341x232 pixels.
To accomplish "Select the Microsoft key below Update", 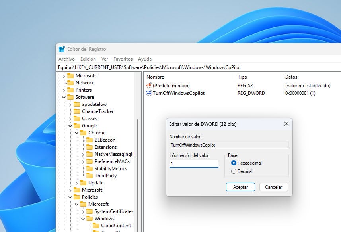I will tap(92, 190).
